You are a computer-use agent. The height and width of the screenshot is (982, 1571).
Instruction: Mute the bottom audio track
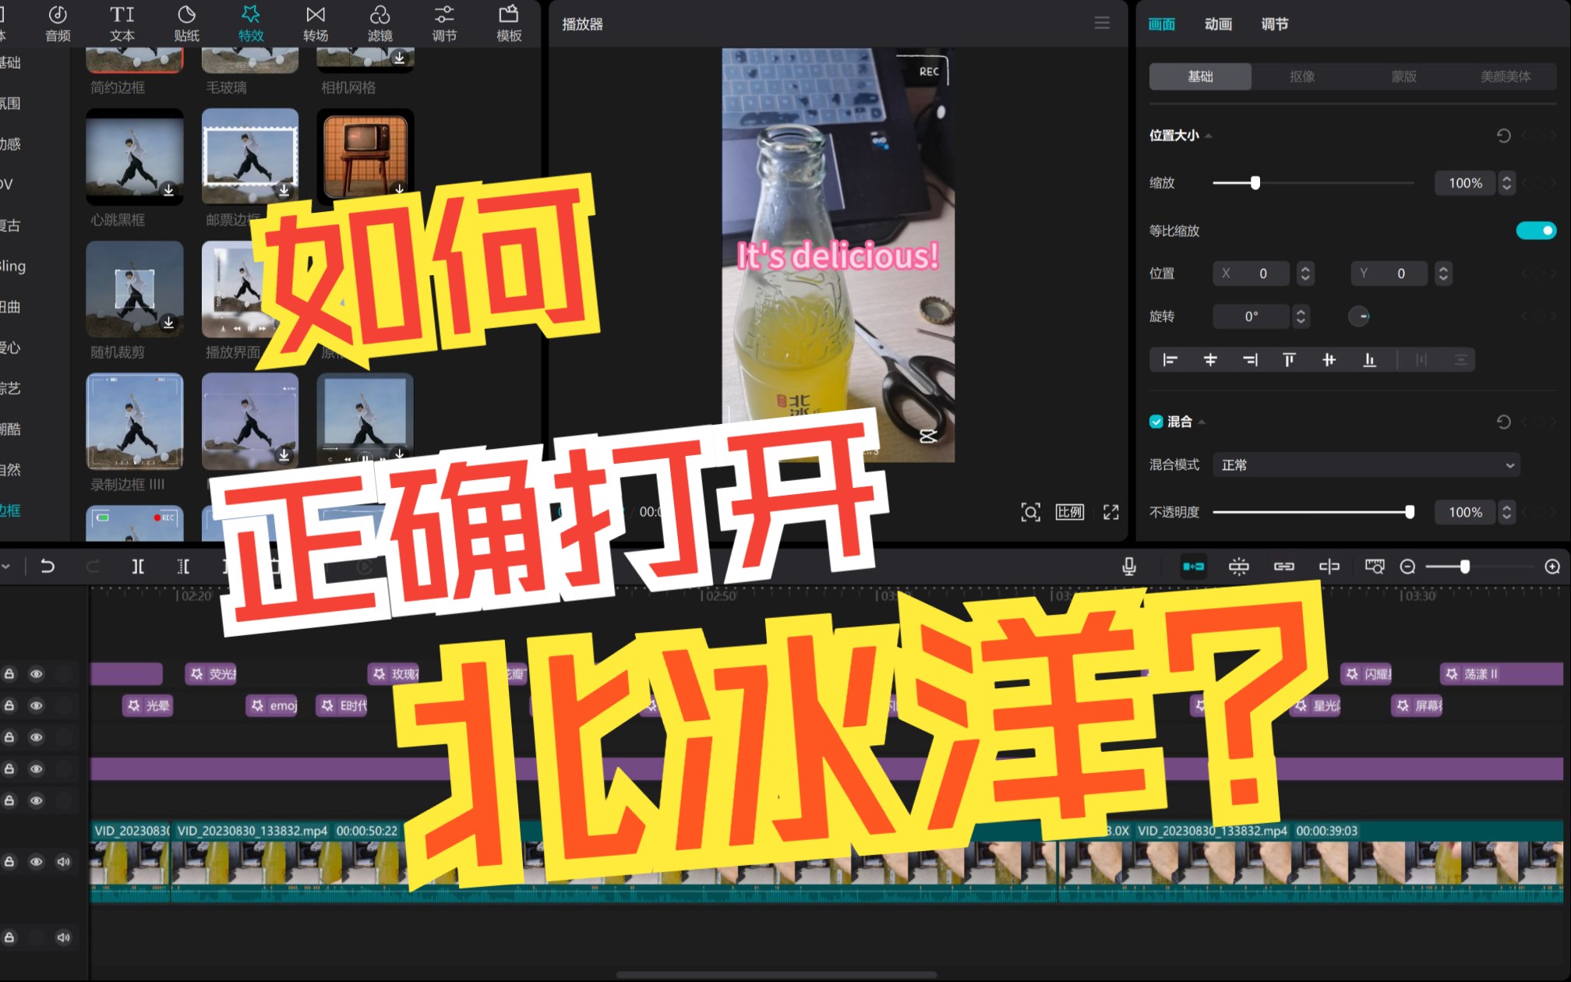coord(64,937)
